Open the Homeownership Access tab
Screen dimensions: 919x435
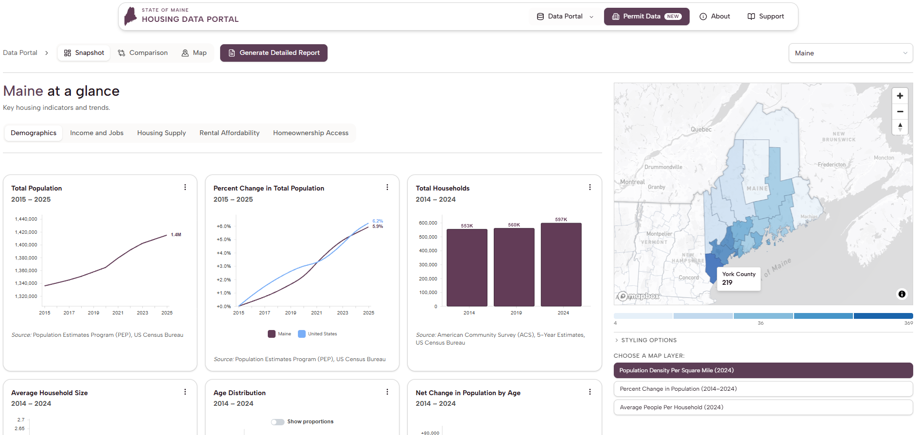click(x=311, y=133)
